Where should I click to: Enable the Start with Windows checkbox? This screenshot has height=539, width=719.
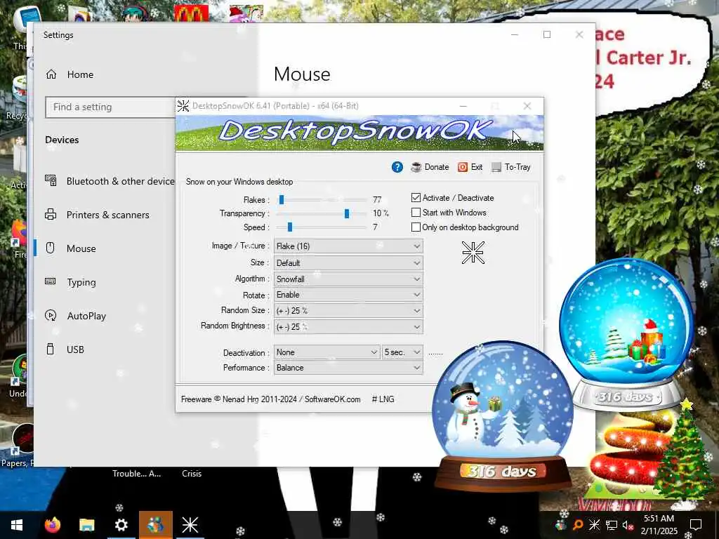(416, 212)
